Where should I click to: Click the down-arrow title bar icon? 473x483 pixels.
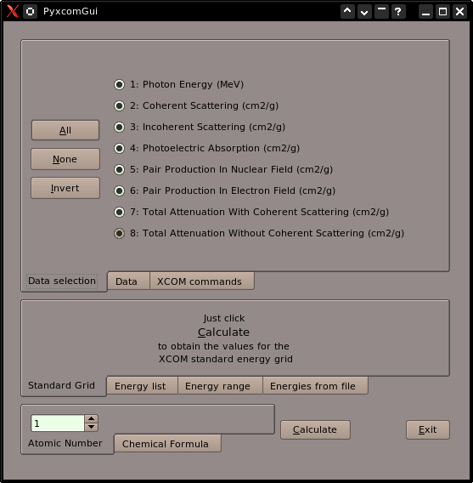click(x=364, y=11)
